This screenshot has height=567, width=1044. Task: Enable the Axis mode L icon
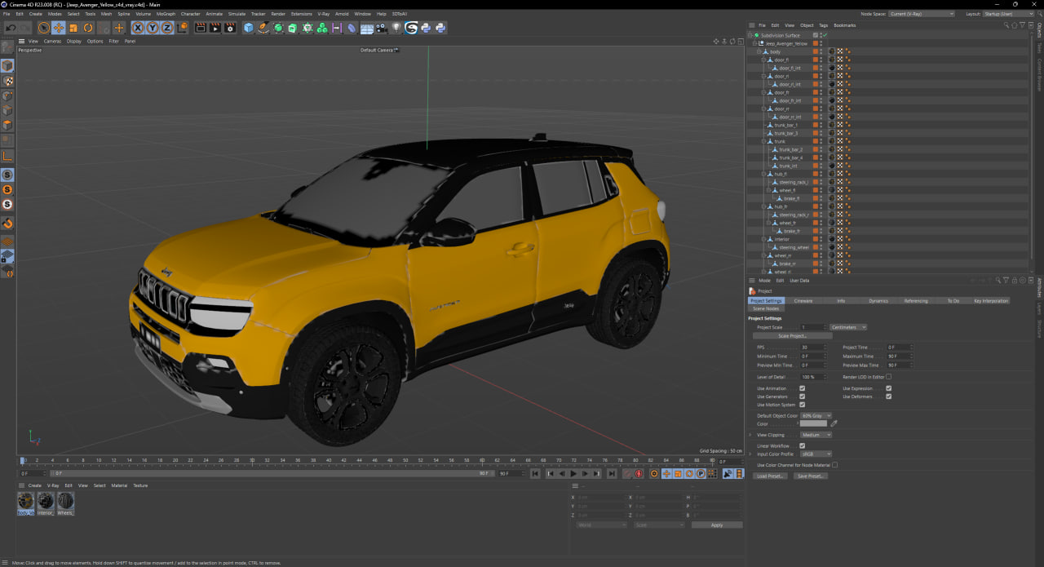(7, 156)
